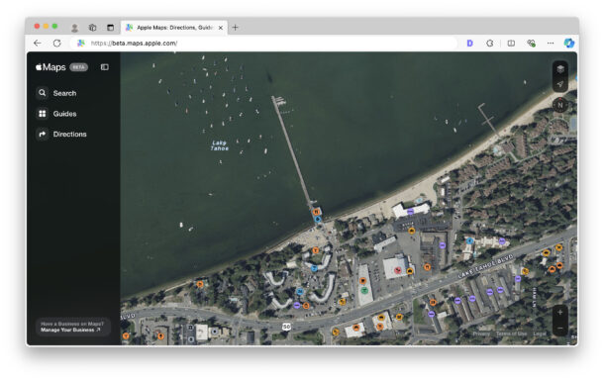The height and width of the screenshot is (380, 604).
Task: Click the Highway 50 shield marker
Action: coord(286,327)
